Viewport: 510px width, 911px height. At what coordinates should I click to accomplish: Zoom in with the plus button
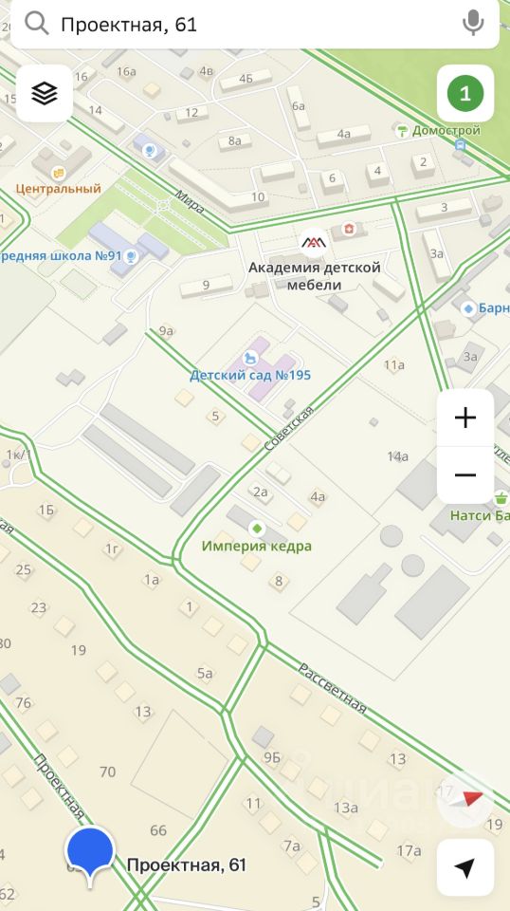tap(465, 418)
